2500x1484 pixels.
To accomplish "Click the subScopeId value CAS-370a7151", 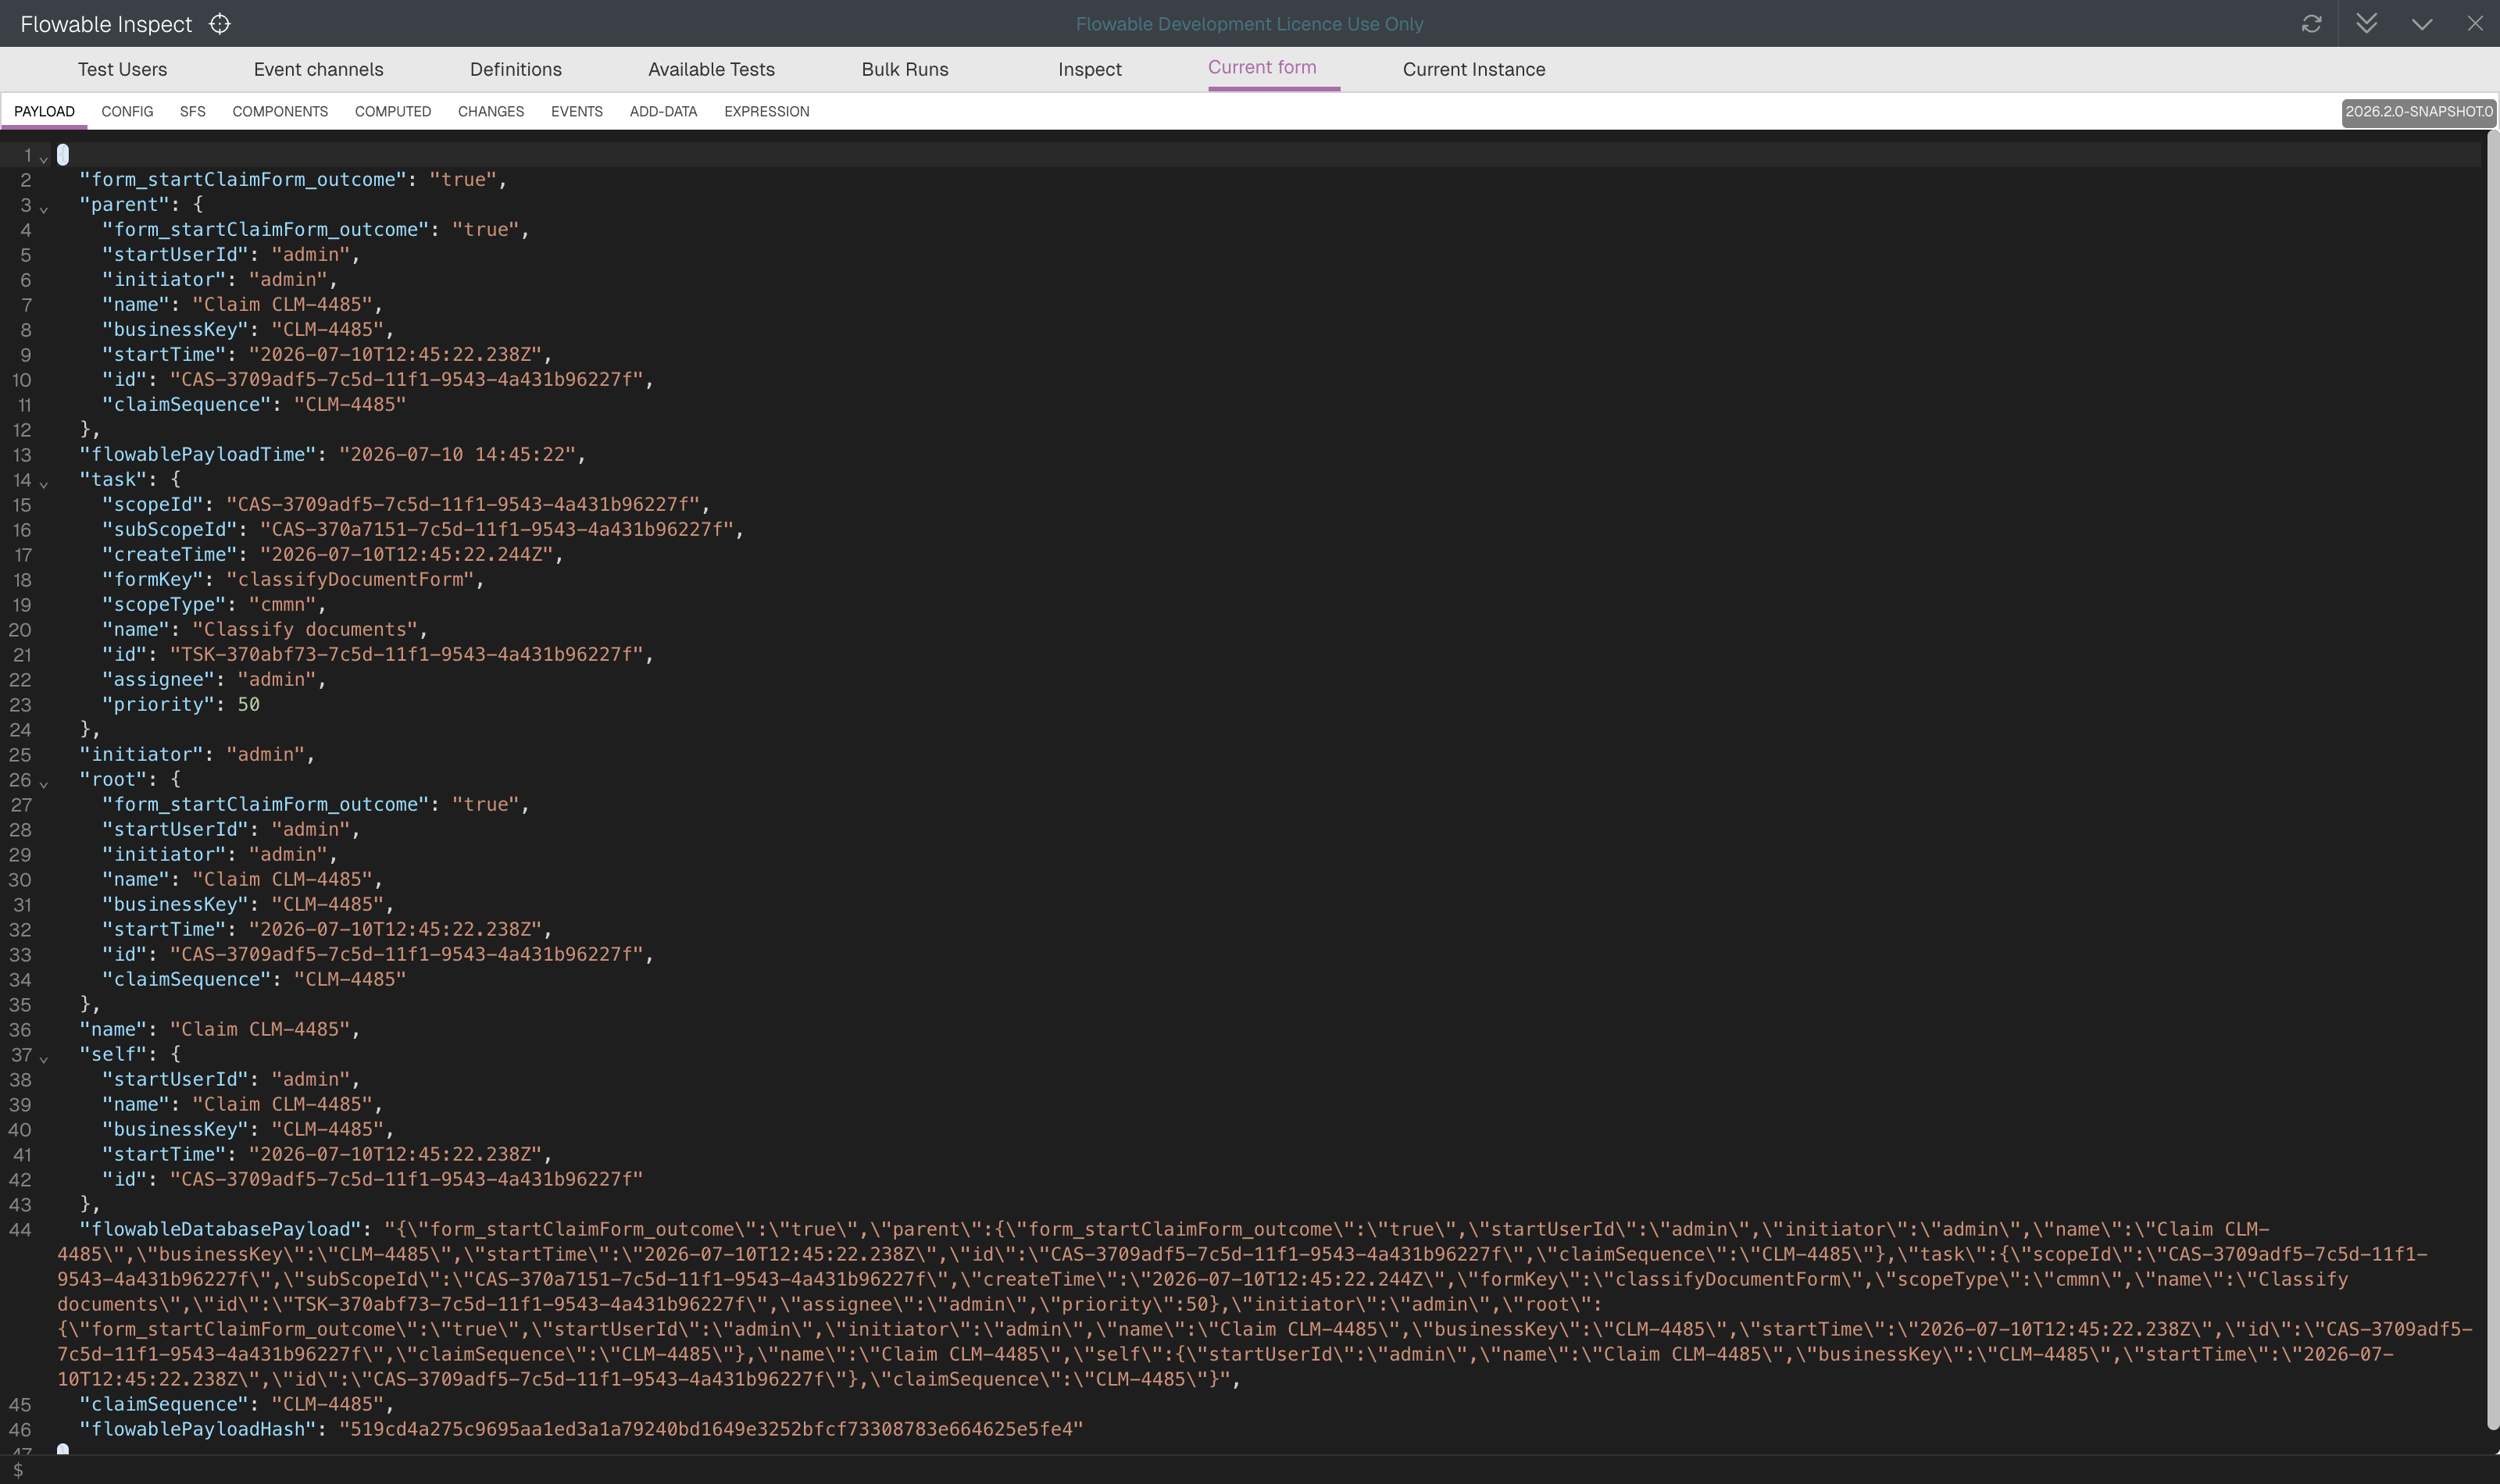I will click(496, 529).
